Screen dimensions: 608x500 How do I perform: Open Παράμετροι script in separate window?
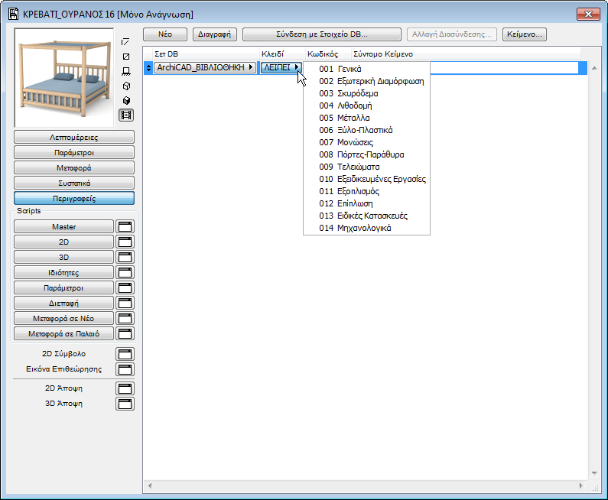[125, 288]
